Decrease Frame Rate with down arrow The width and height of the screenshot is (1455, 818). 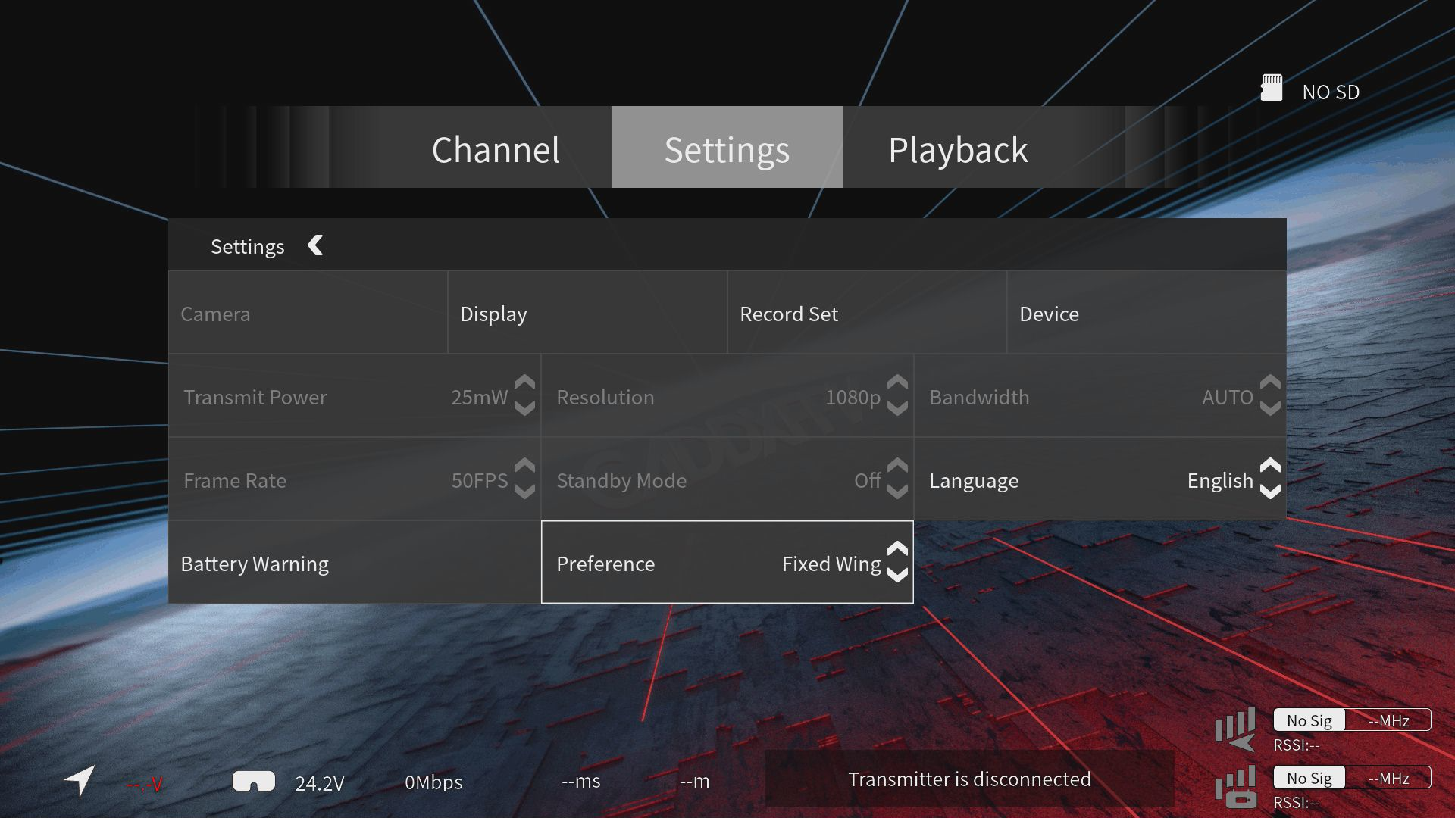pyautogui.click(x=524, y=492)
